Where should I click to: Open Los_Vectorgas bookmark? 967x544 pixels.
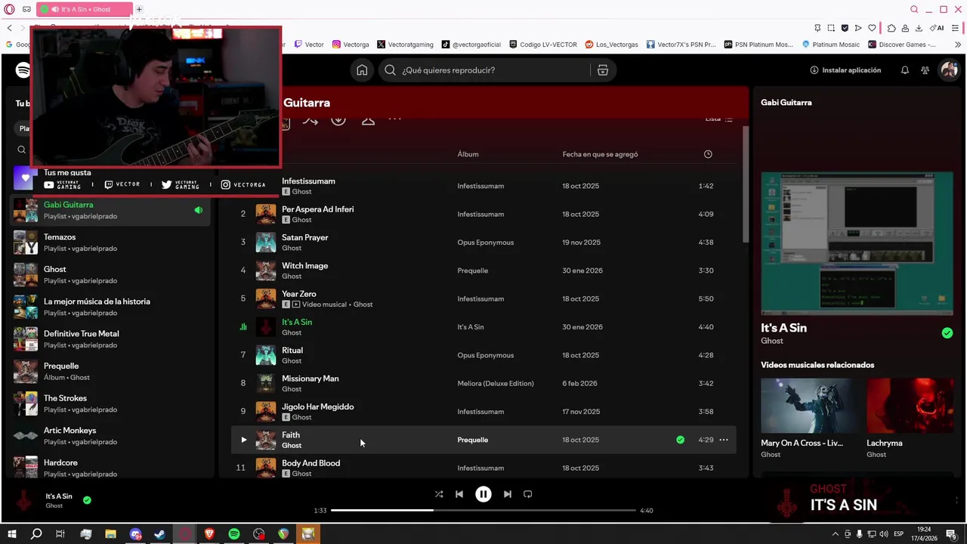pos(611,45)
